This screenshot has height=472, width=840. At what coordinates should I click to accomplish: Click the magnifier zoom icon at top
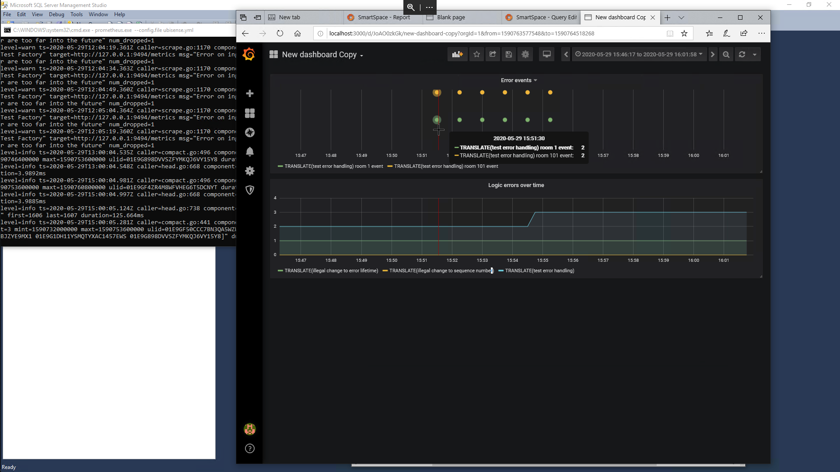(x=411, y=7)
